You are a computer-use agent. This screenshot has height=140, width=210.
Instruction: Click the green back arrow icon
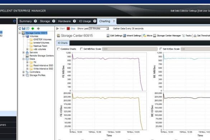33,28
